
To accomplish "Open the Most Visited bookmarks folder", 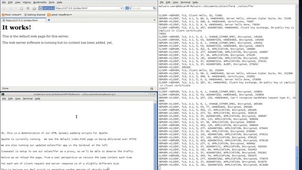I will pos(12,15).
